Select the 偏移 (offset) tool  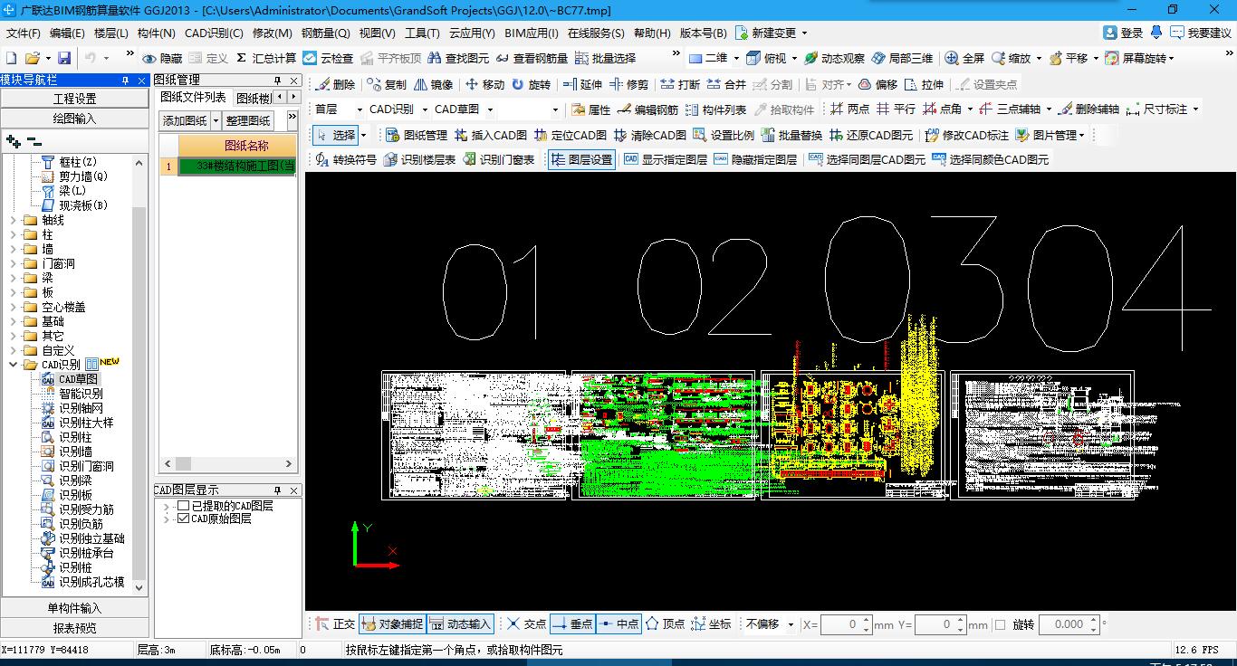(877, 84)
